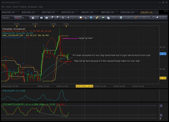Click the DNC_V2(USD/JPY,20) indicator label

tap(25, 36)
